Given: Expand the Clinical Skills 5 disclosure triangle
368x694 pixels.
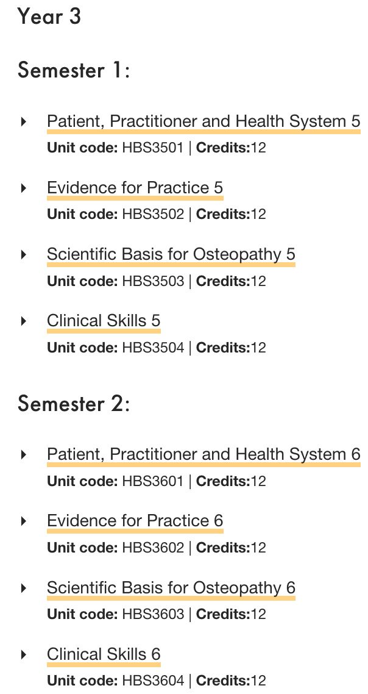Looking at the screenshot, I should pos(24,321).
